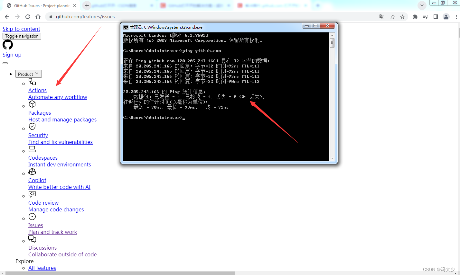This screenshot has height=275, width=460.
Task: Select the GitHub Issues browser tab
Action: pyautogui.click(x=42, y=5)
